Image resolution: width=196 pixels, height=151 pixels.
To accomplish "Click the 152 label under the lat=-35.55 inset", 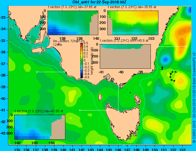I will [x=134, y=39].
